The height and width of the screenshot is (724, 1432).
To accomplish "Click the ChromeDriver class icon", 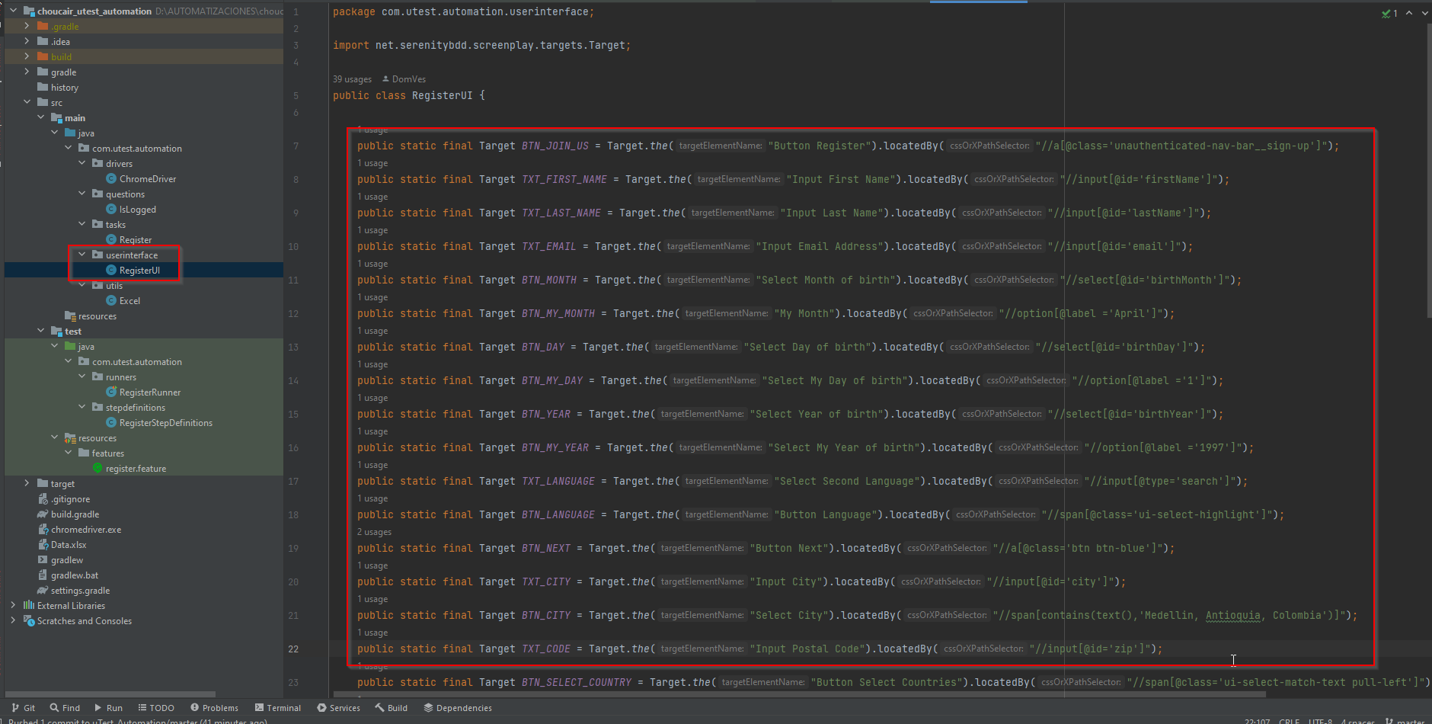I will pos(111,179).
